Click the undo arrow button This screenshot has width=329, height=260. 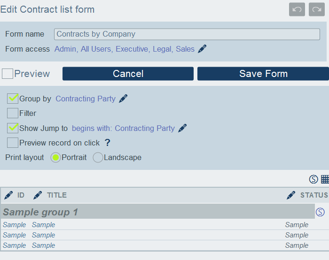pyautogui.click(x=297, y=9)
